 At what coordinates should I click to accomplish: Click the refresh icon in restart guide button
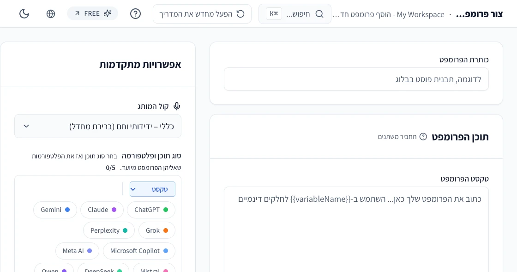pyautogui.click(x=240, y=14)
